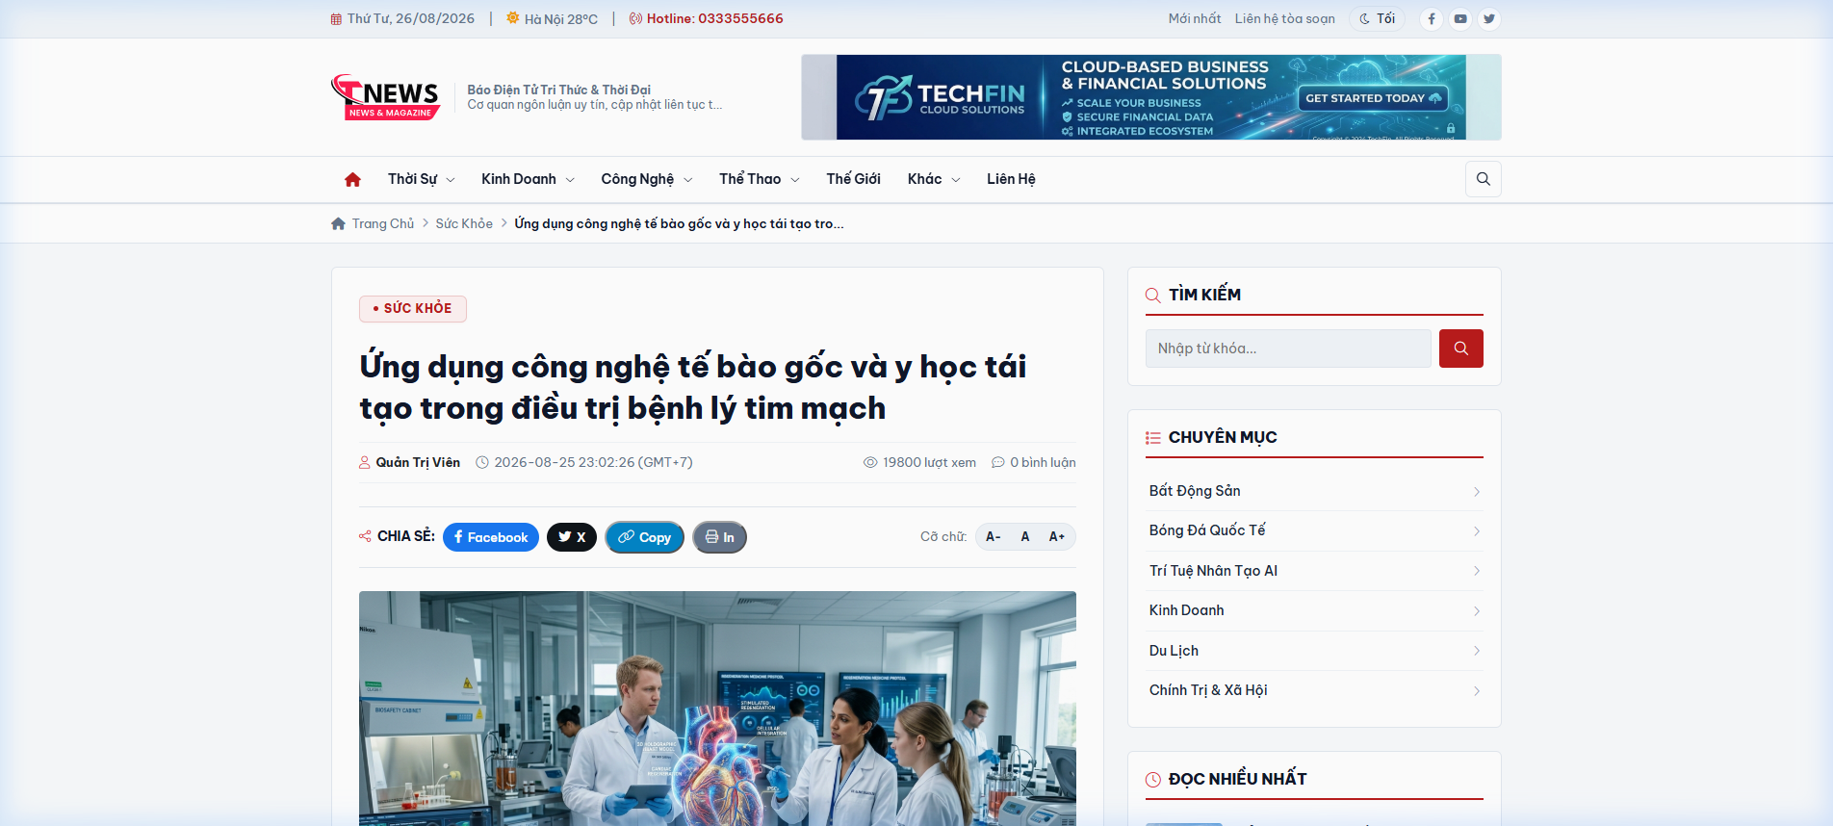1833x826 pixels.
Task: Visit the Facebook page via header icon
Action: (1432, 18)
